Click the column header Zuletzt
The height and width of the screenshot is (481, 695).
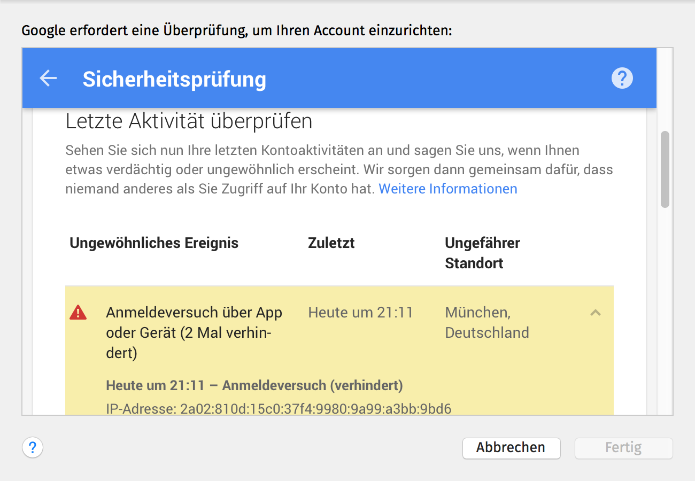(x=331, y=243)
